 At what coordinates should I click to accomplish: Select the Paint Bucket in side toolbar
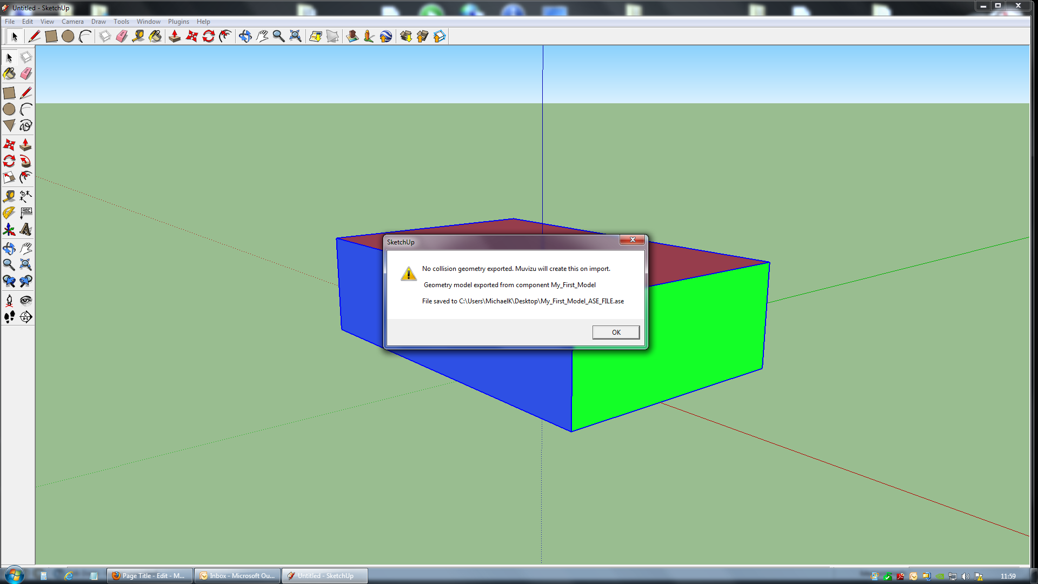click(9, 74)
